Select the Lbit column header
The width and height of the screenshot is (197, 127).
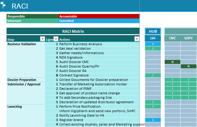pos(153,38)
